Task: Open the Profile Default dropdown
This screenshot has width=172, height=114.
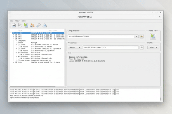Action: pos(153,47)
